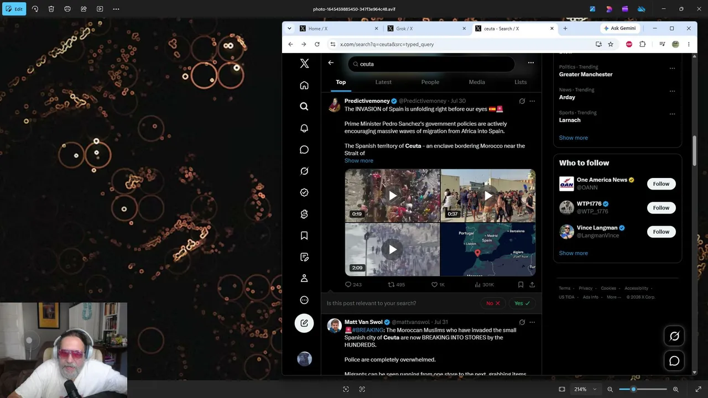
Task: Follow Vince Langman
Action: coord(661,232)
